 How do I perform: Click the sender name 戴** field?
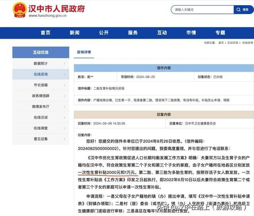pos(86,77)
